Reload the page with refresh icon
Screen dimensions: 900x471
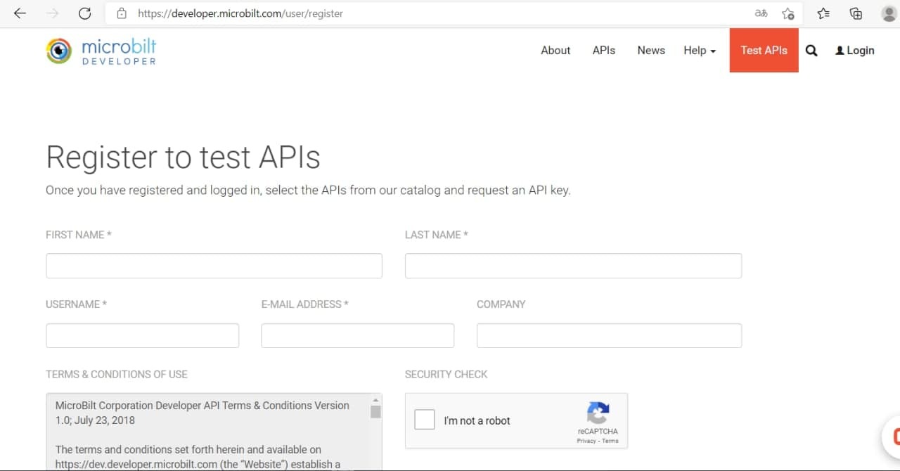[84, 13]
